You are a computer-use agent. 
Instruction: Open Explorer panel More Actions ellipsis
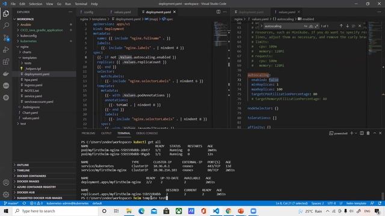pos(70,12)
